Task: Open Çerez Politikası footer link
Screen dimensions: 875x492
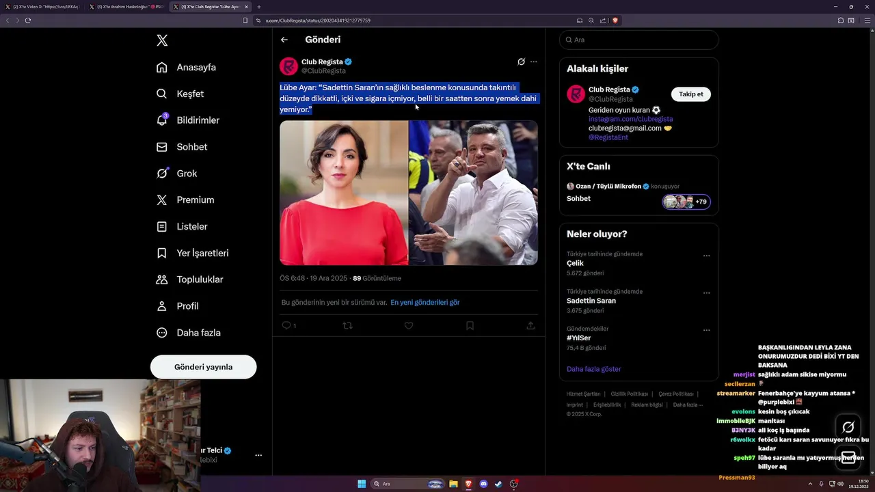Action: pyautogui.click(x=676, y=394)
